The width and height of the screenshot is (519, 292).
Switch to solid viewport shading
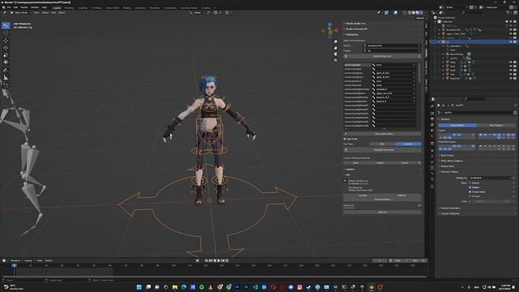click(x=414, y=13)
